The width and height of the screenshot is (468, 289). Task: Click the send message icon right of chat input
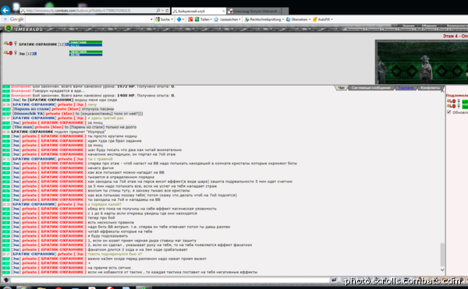[333, 280]
